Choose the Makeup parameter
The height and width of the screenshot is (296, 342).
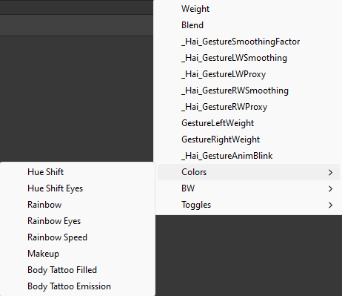click(x=78, y=254)
